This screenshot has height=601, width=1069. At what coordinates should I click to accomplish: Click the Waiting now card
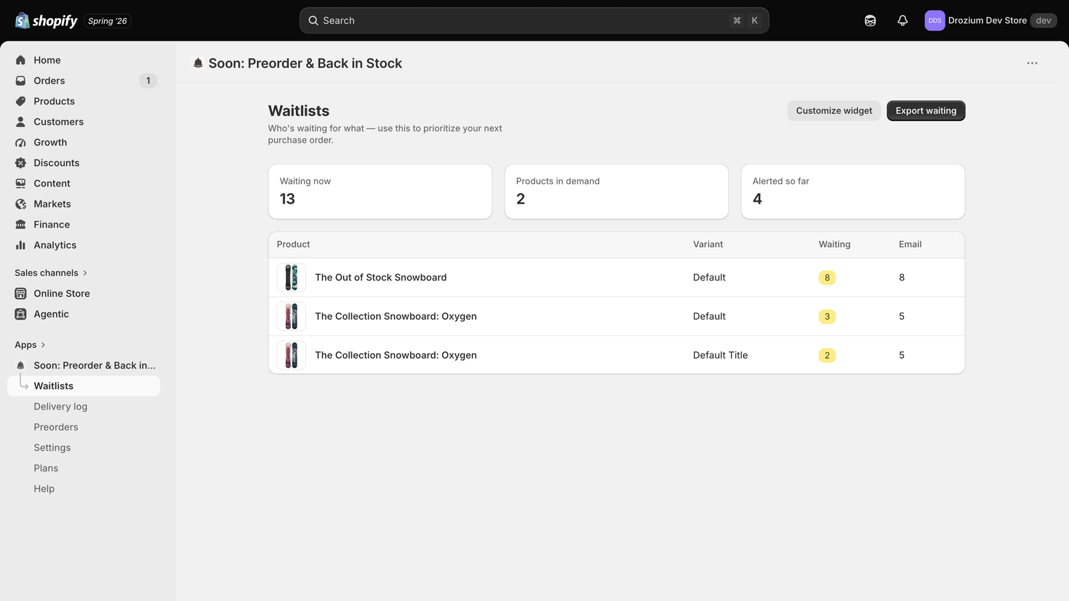pyautogui.click(x=380, y=192)
